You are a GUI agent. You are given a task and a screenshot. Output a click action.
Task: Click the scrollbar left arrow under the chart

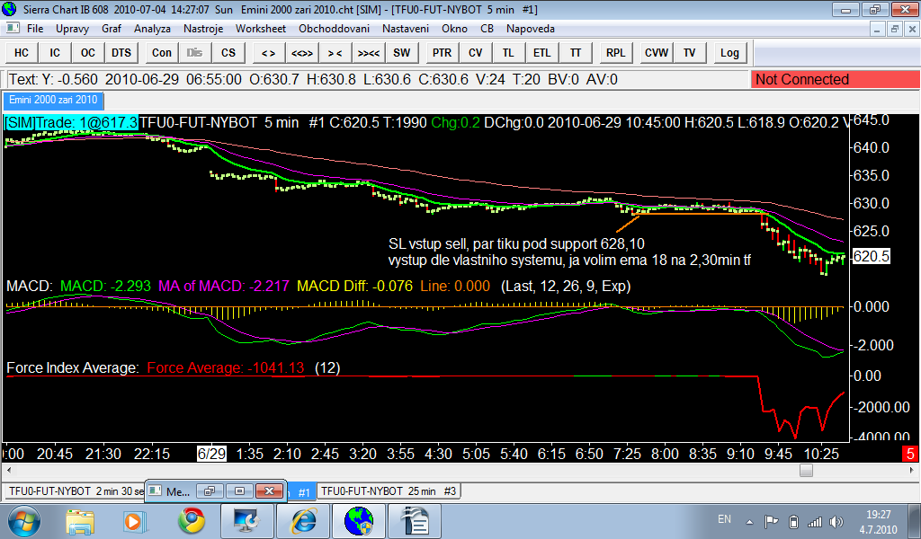point(8,470)
